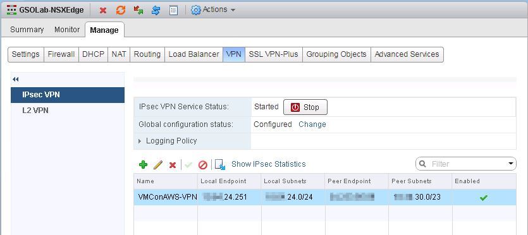Switch to the Monitor tab
Screen dimensions: 528x235
click(67, 30)
